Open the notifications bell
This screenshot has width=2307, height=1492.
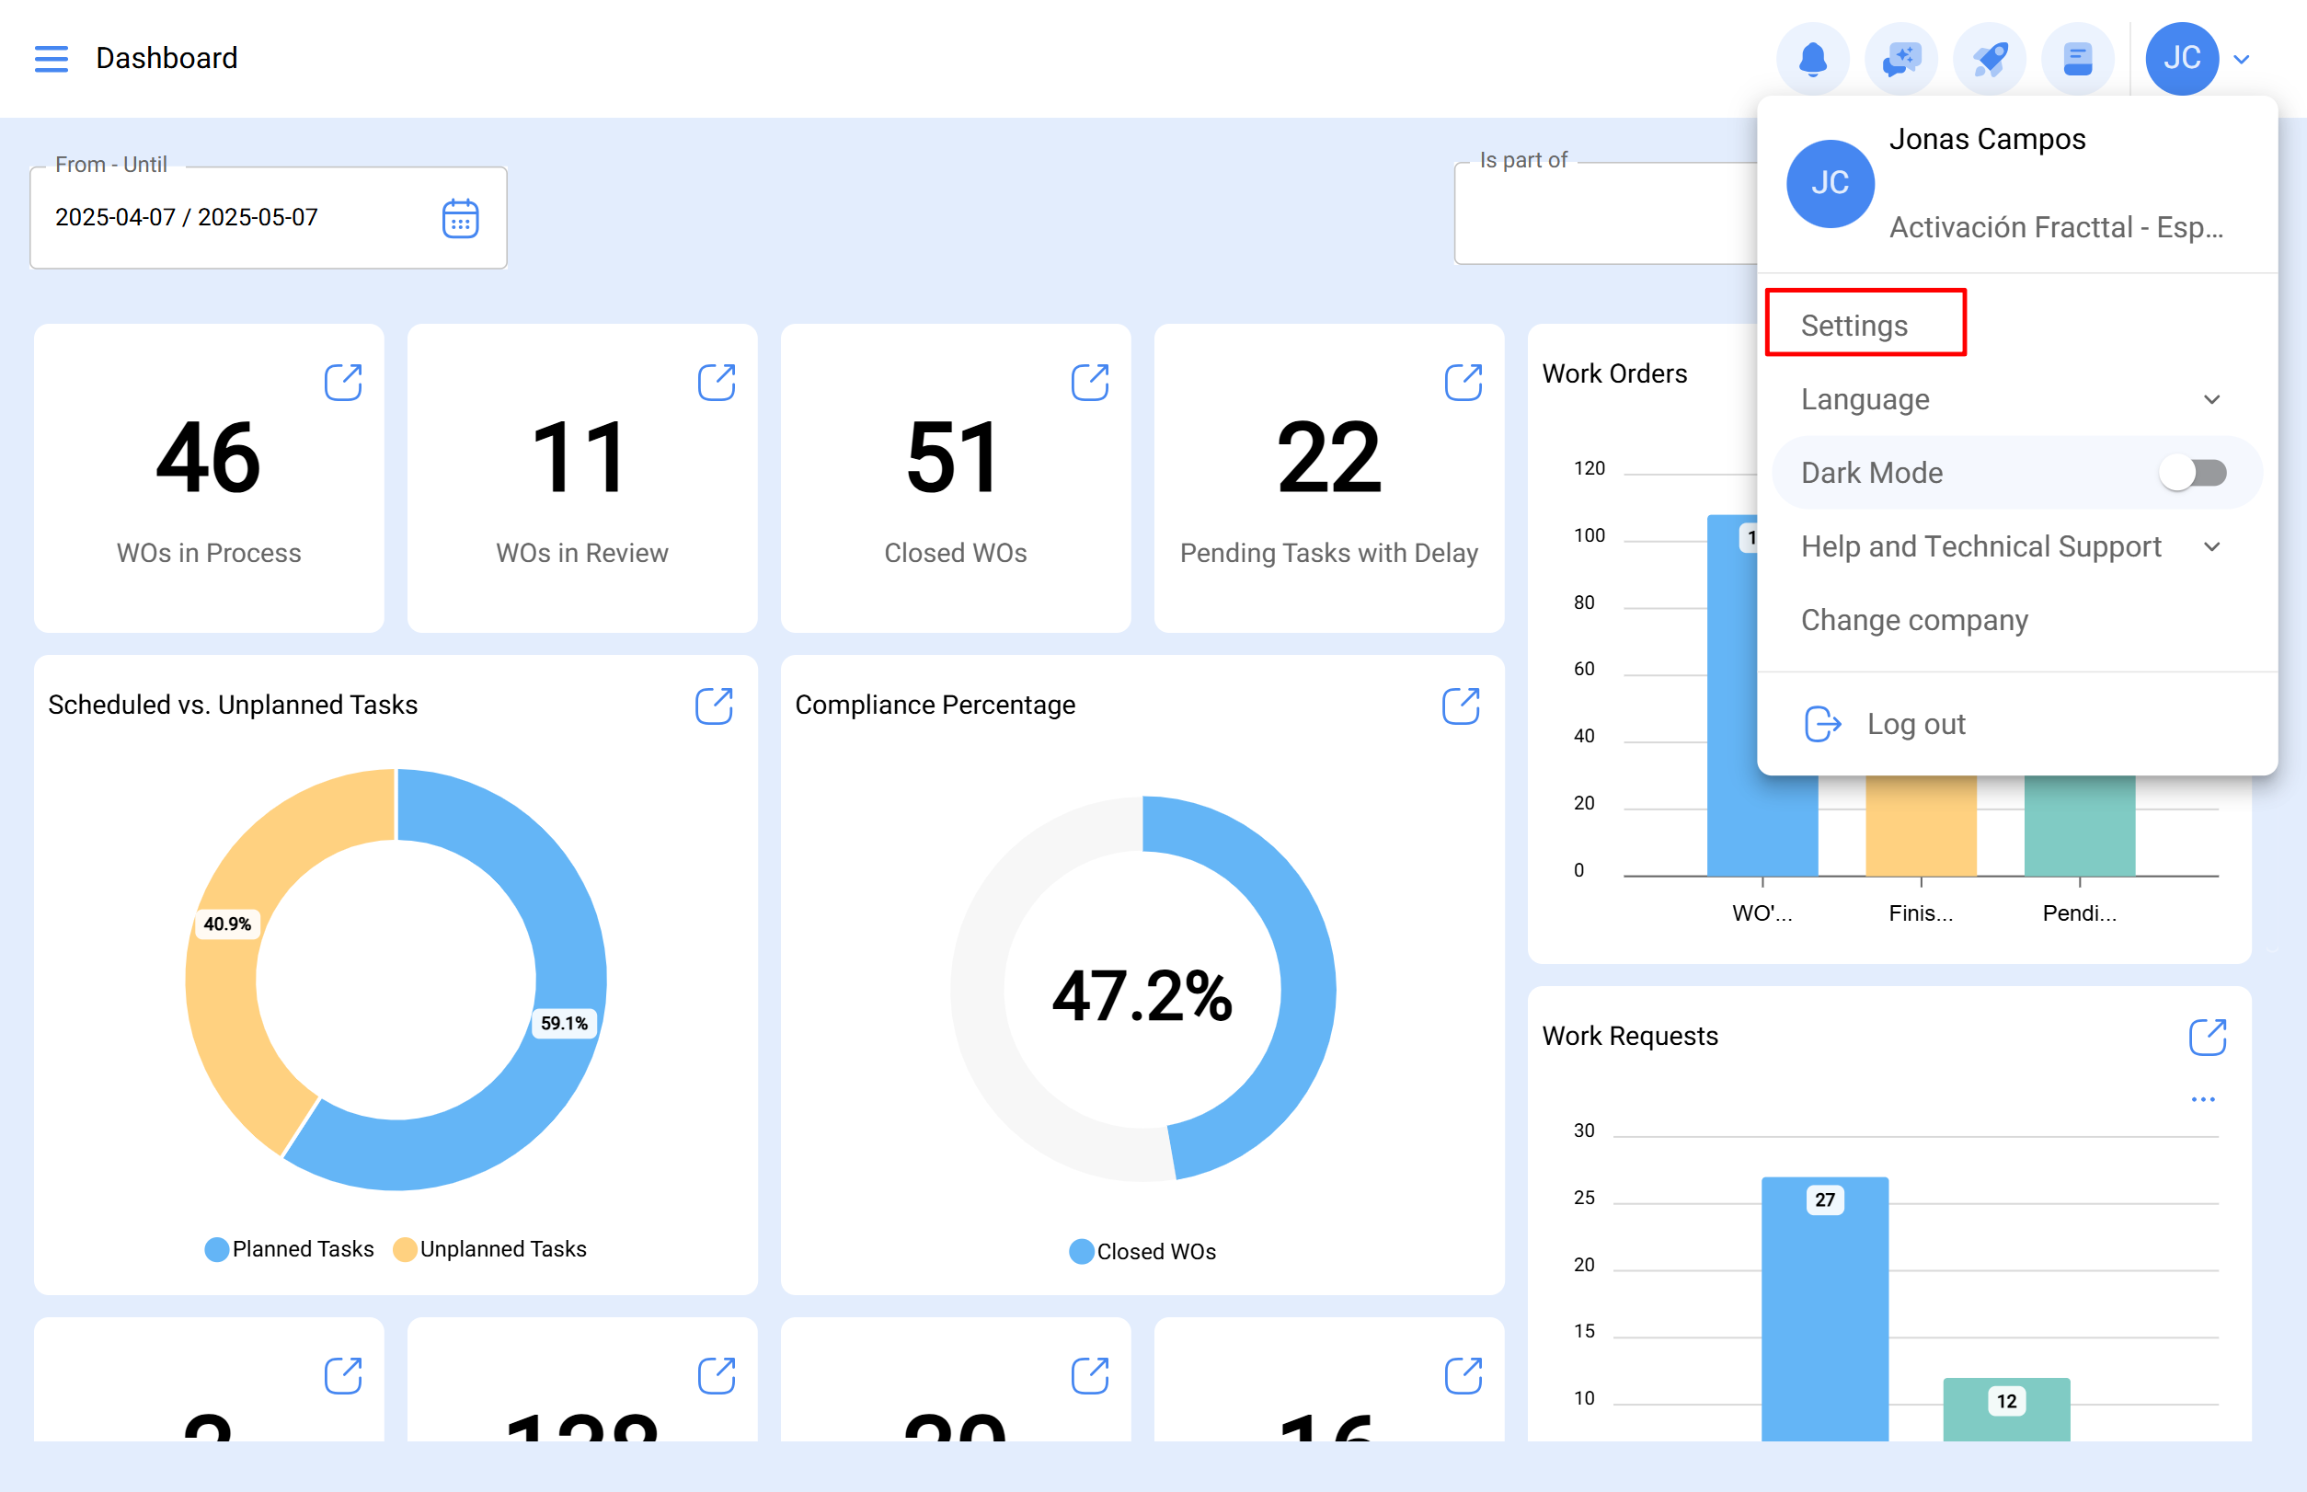click(1813, 58)
